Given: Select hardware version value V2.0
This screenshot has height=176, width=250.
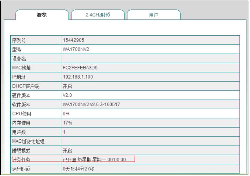Looking at the screenshot, I should 67,95.
